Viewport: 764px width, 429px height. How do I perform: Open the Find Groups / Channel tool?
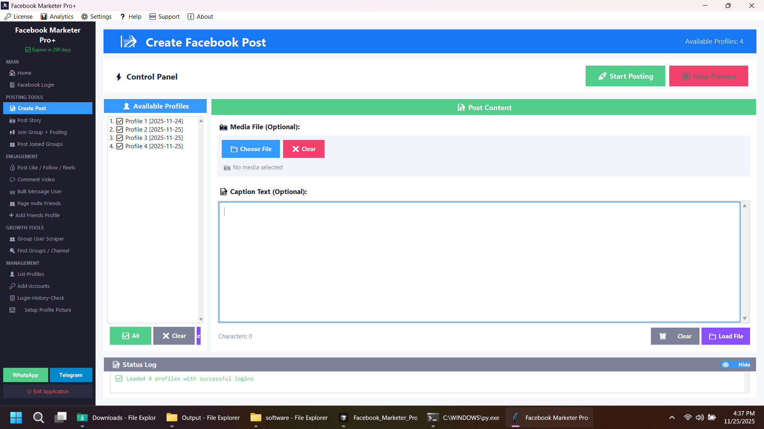click(43, 250)
